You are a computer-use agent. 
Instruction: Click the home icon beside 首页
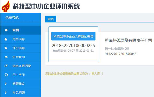[6, 30]
